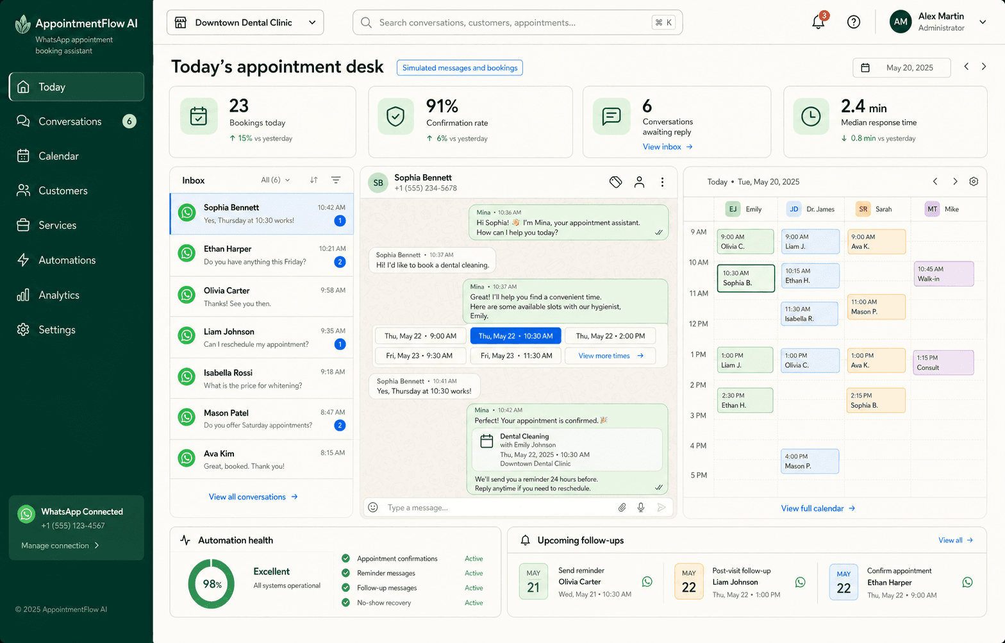
Task: Focus the search conversations field
Action: (517, 22)
